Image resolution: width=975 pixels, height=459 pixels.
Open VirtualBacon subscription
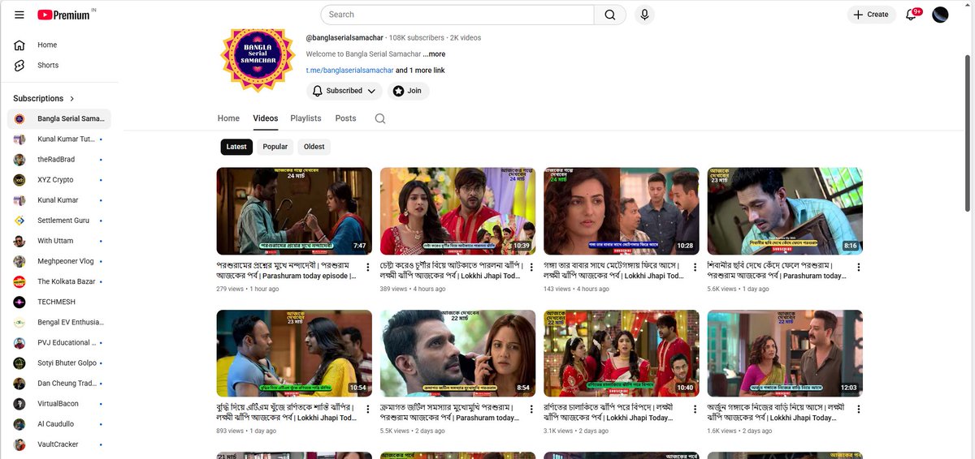coord(58,403)
